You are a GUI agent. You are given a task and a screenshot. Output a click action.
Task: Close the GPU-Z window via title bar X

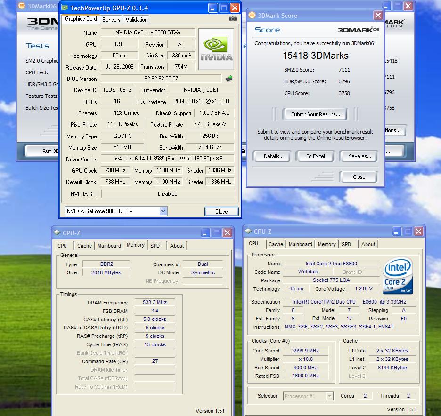(235, 8)
